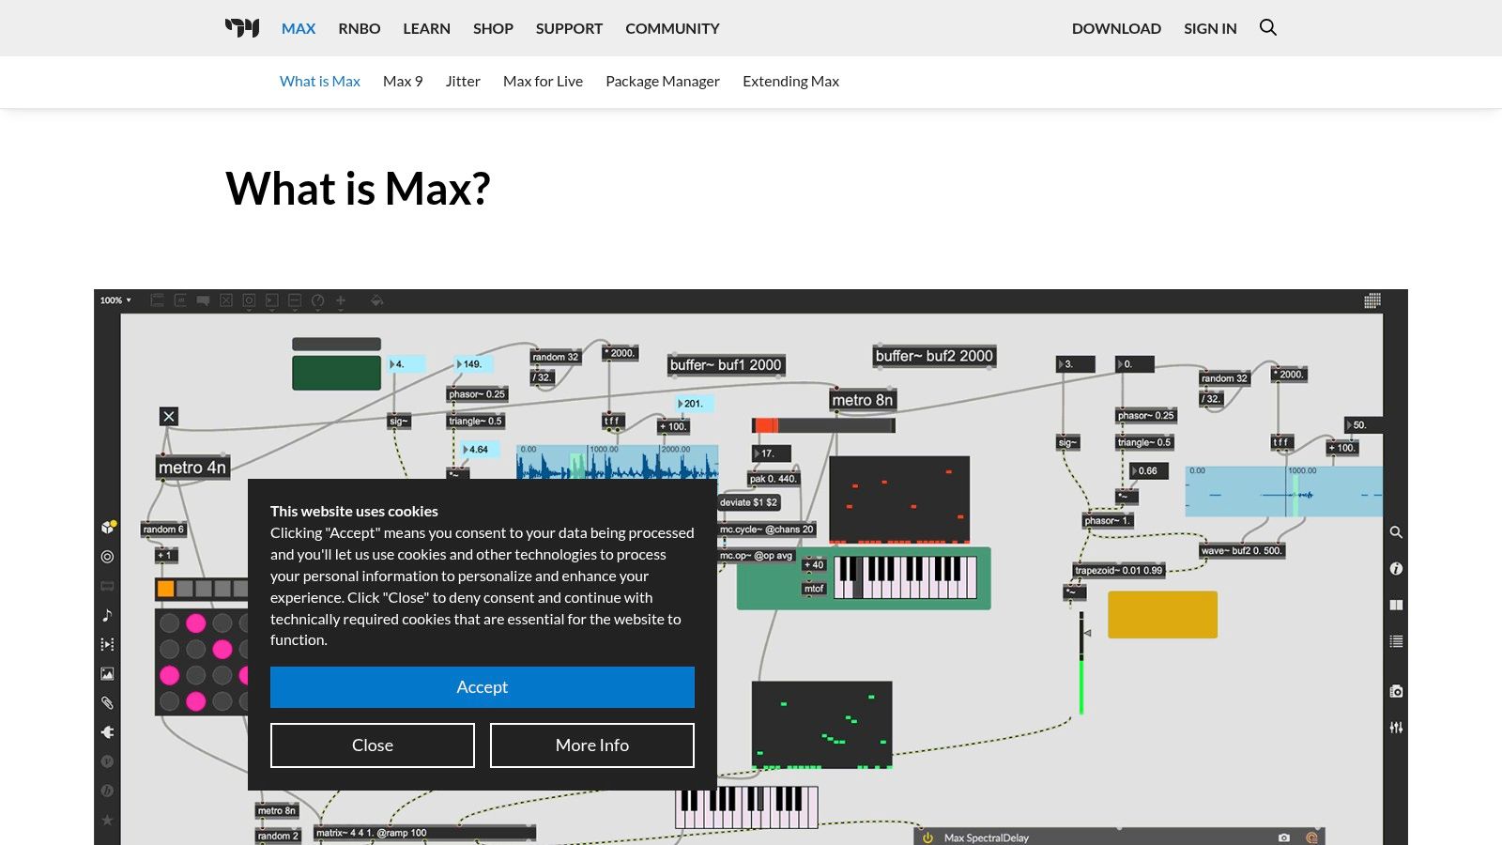This screenshot has height=845, width=1502.
Task: Select the Extending Max tab
Action: point(790,82)
